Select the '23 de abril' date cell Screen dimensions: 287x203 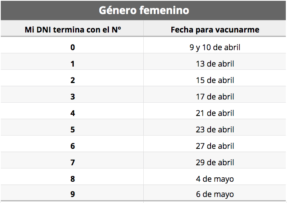pos(215,130)
